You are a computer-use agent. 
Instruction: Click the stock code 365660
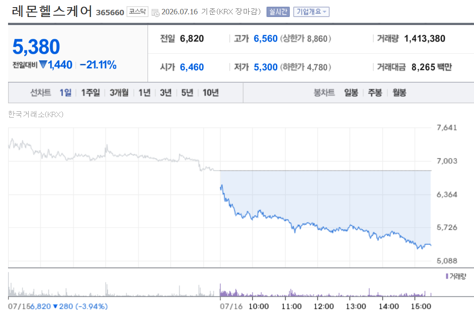pyautogui.click(x=110, y=13)
